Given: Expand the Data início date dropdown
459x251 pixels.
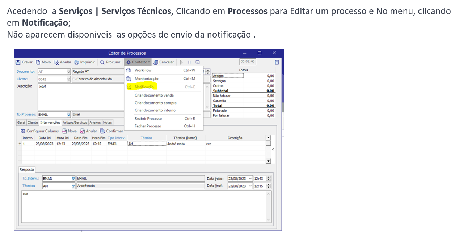Looking at the screenshot, I should pos(250,179).
